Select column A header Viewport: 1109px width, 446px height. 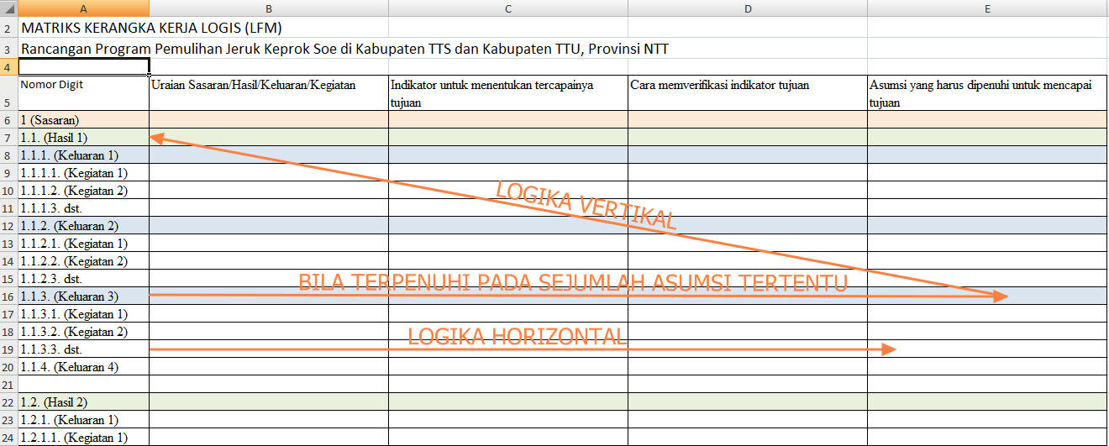83,8
